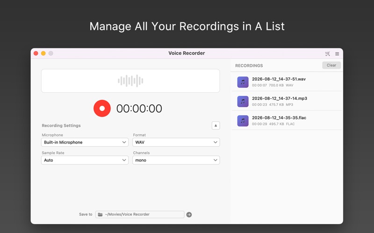Click the 00:00:23 duration of mp3 recording
Screen dimensions: 374x233
pyautogui.click(x=259, y=104)
